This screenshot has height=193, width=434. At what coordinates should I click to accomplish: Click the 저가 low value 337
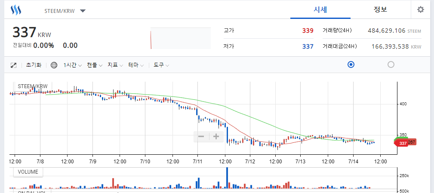click(x=308, y=46)
